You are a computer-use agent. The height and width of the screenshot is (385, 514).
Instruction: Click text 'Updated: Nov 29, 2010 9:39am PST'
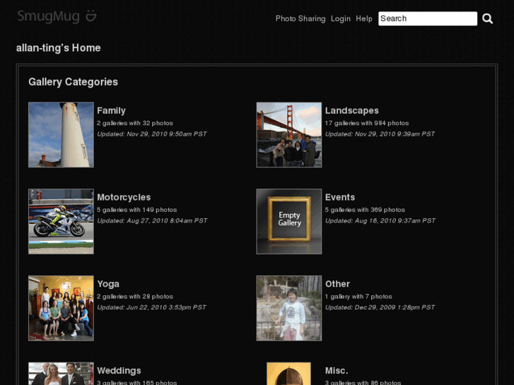click(380, 134)
